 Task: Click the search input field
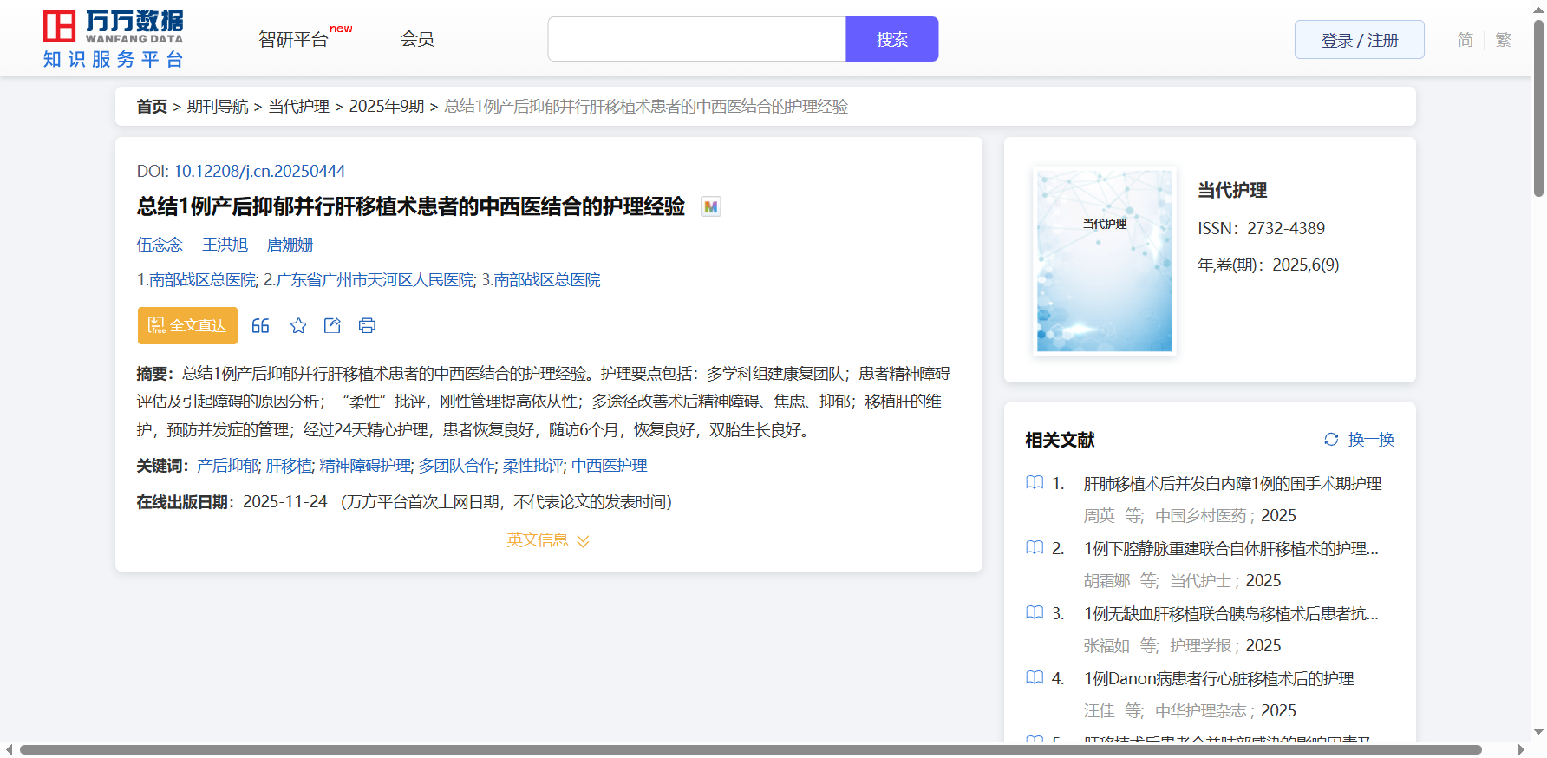pyautogui.click(x=696, y=39)
